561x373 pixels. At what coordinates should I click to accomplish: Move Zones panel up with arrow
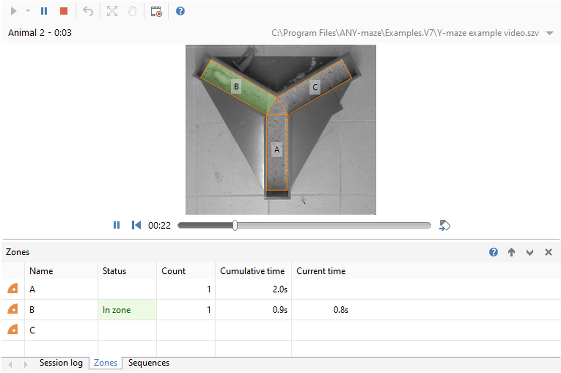pyautogui.click(x=511, y=252)
